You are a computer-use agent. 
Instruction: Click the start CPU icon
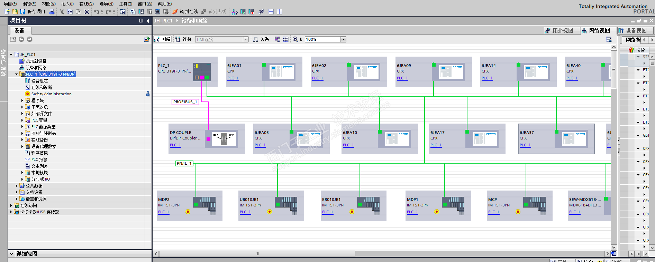(x=243, y=12)
